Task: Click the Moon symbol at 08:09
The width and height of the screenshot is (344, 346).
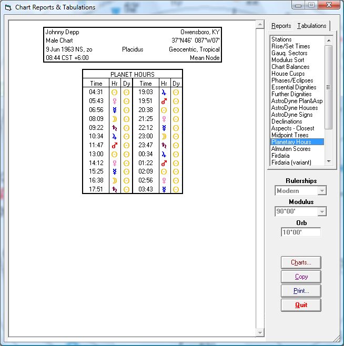Action: (x=114, y=119)
